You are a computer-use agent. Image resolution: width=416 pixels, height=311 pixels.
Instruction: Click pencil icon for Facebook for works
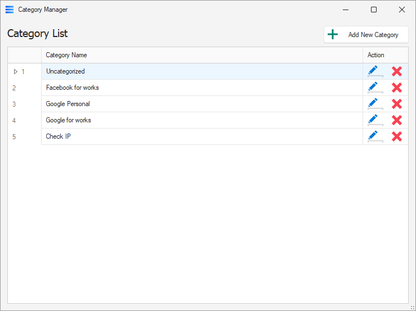coord(373,87)
